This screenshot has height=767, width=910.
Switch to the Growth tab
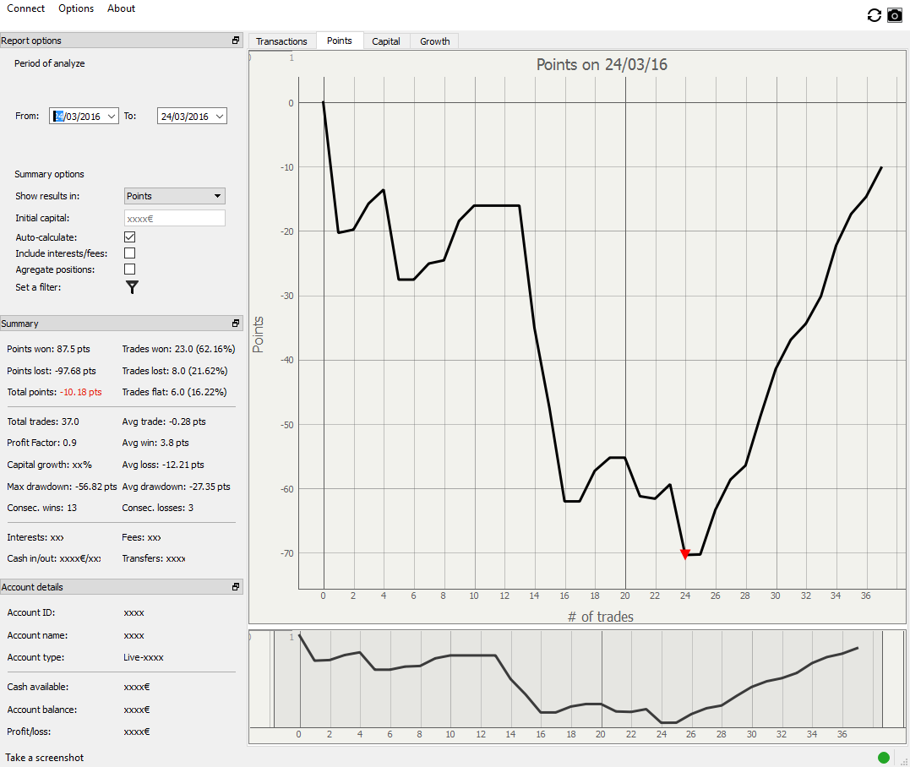click(434, 41)
